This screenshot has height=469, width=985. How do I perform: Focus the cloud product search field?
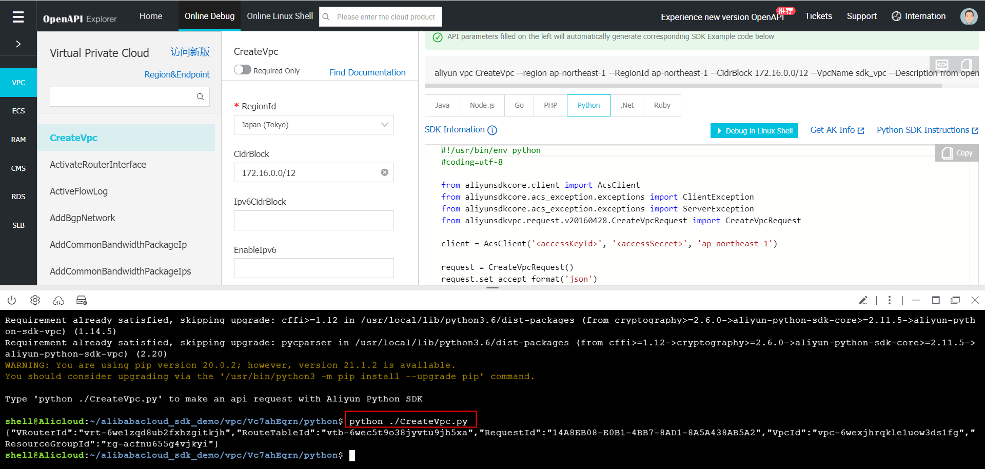click(x=386, y=17)
